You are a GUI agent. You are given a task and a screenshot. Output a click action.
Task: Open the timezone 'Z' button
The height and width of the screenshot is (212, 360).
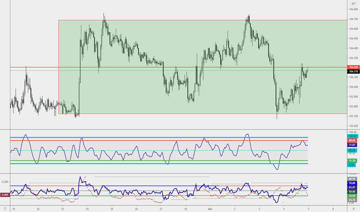(5, 209)
